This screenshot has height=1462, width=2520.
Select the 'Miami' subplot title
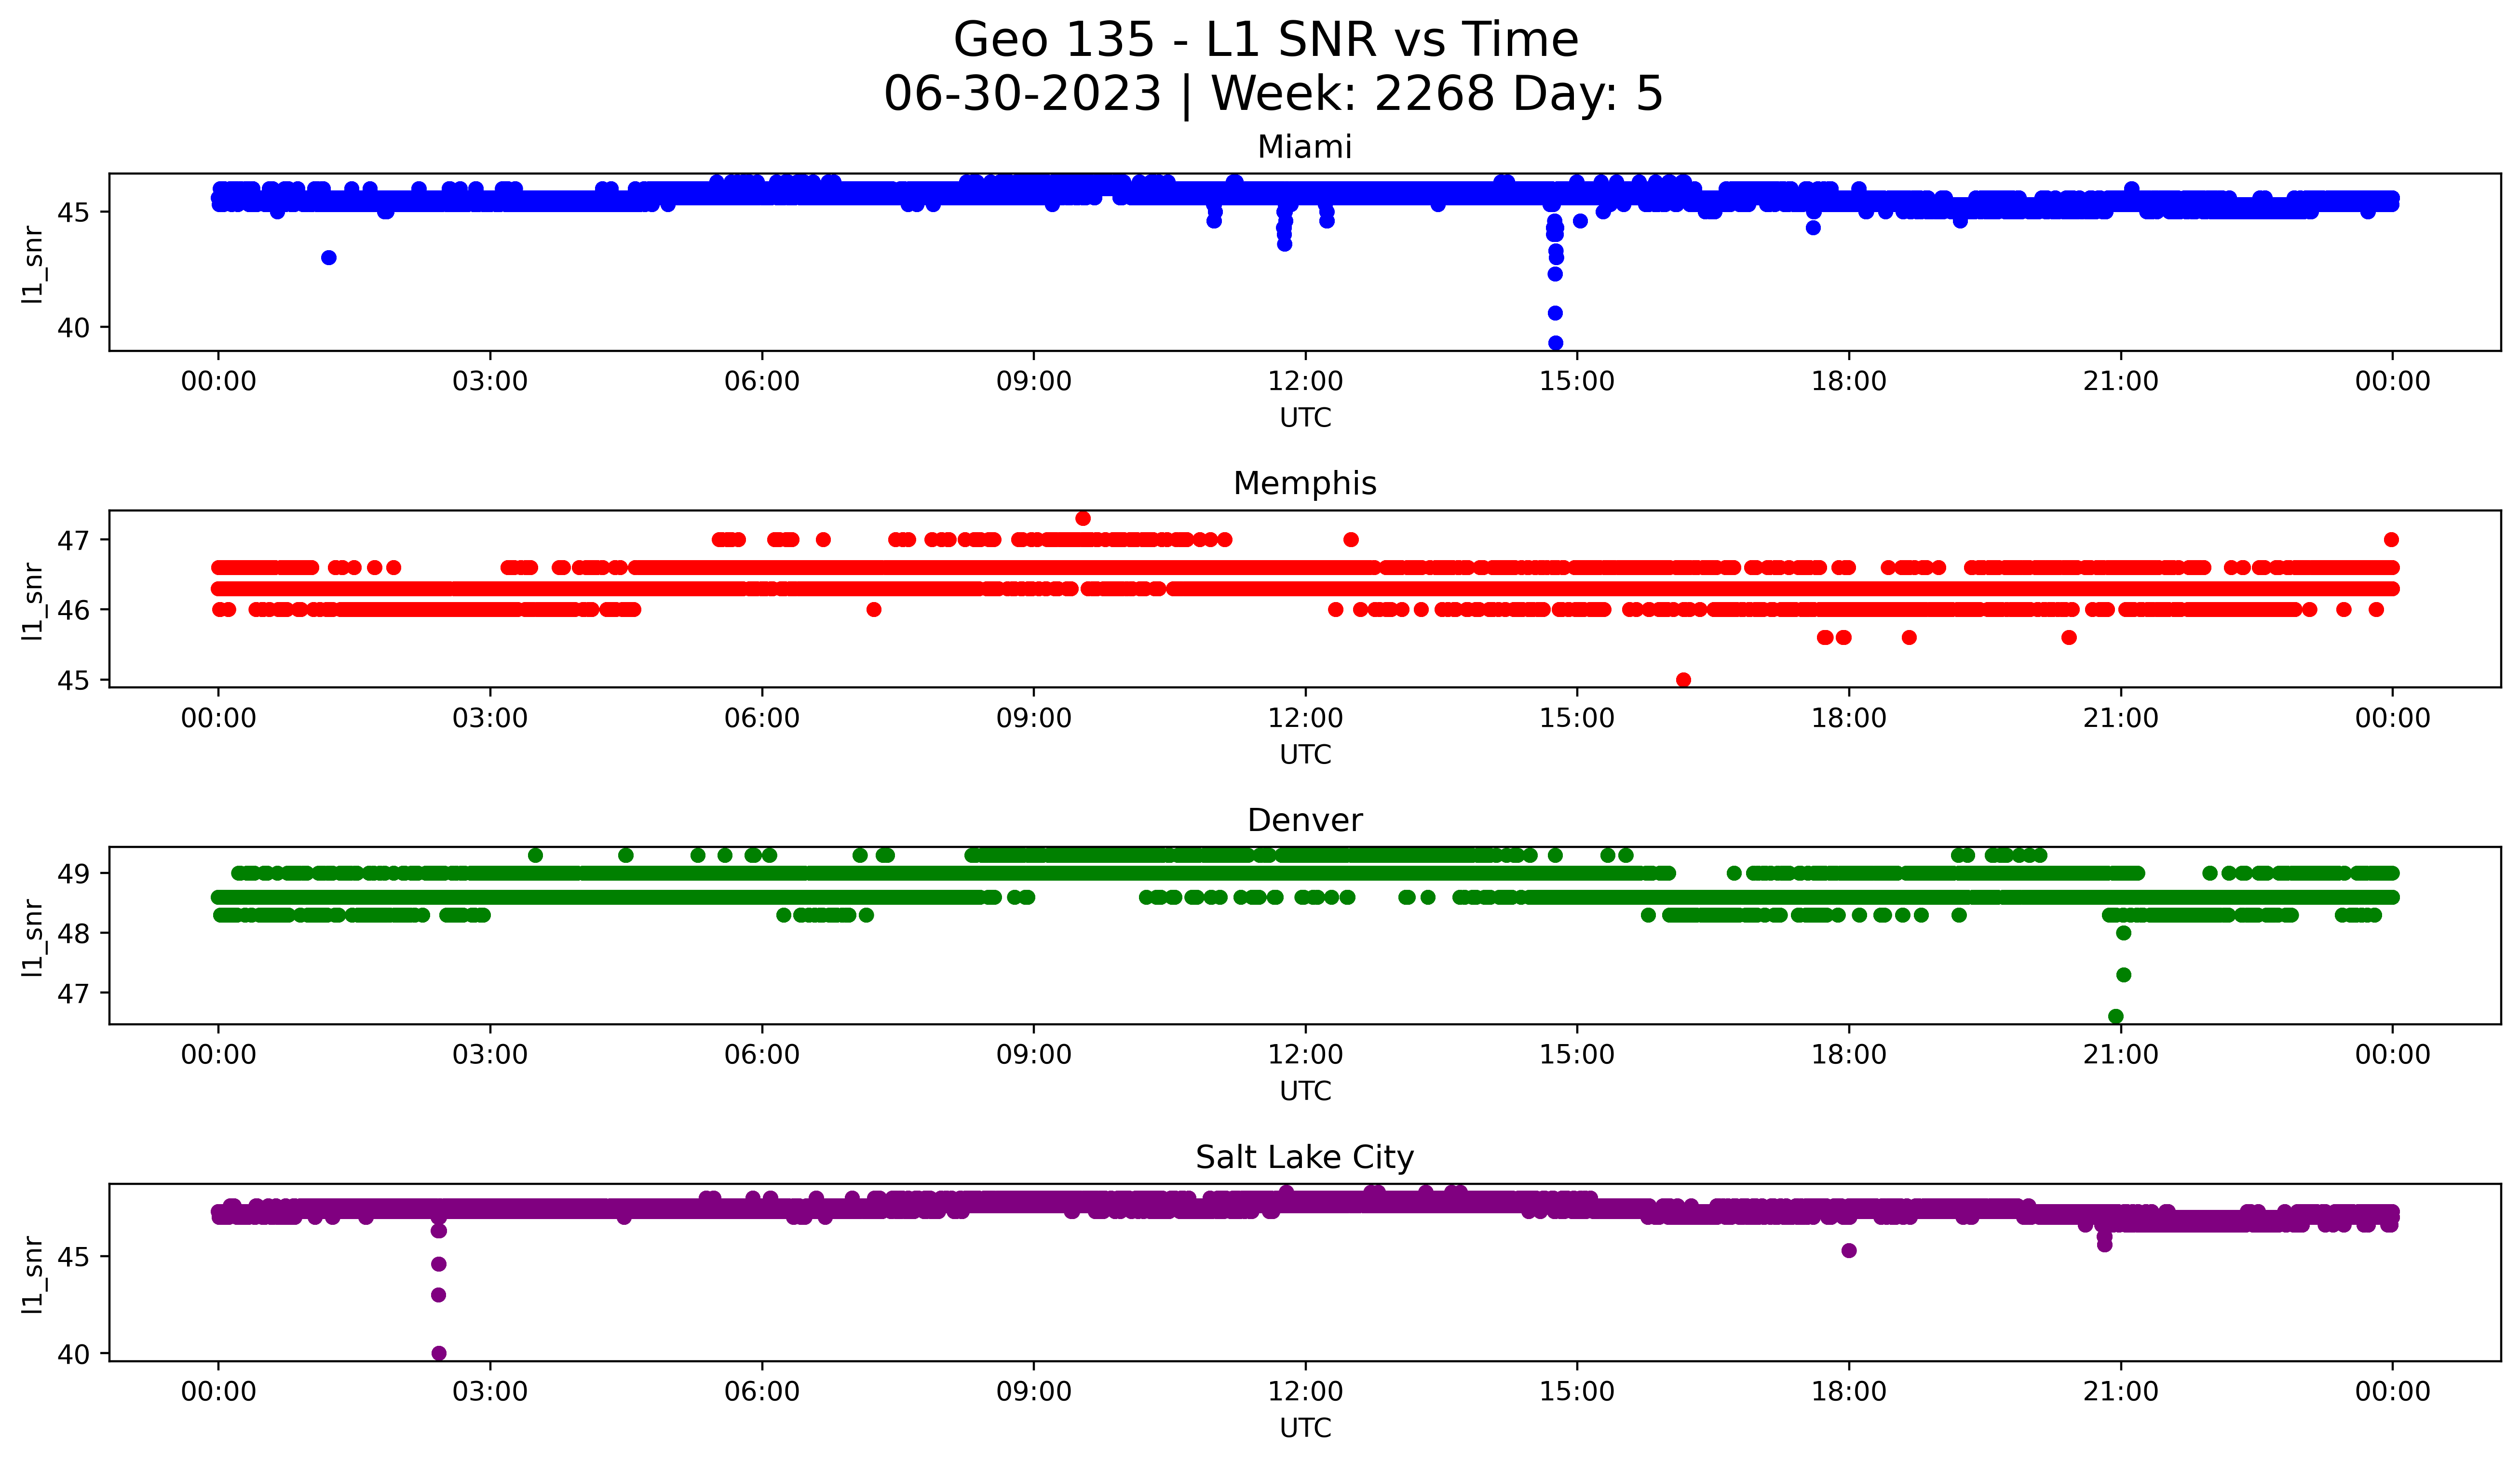point(1305,147)
